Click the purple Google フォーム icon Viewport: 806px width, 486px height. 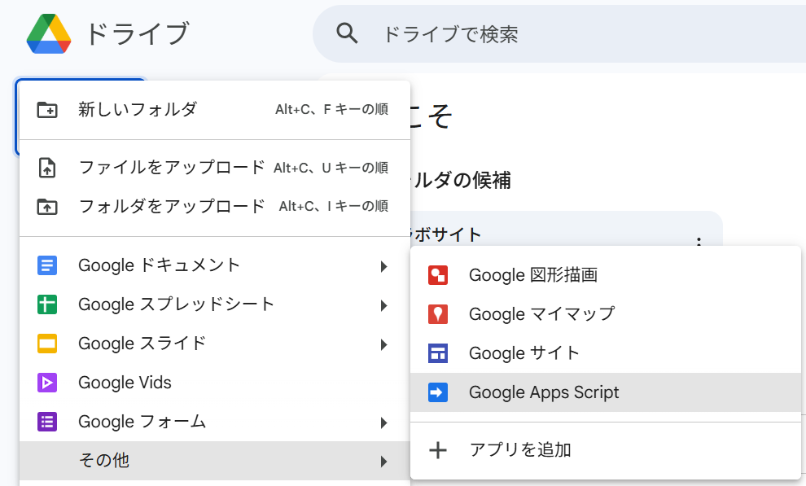[48, 422]
